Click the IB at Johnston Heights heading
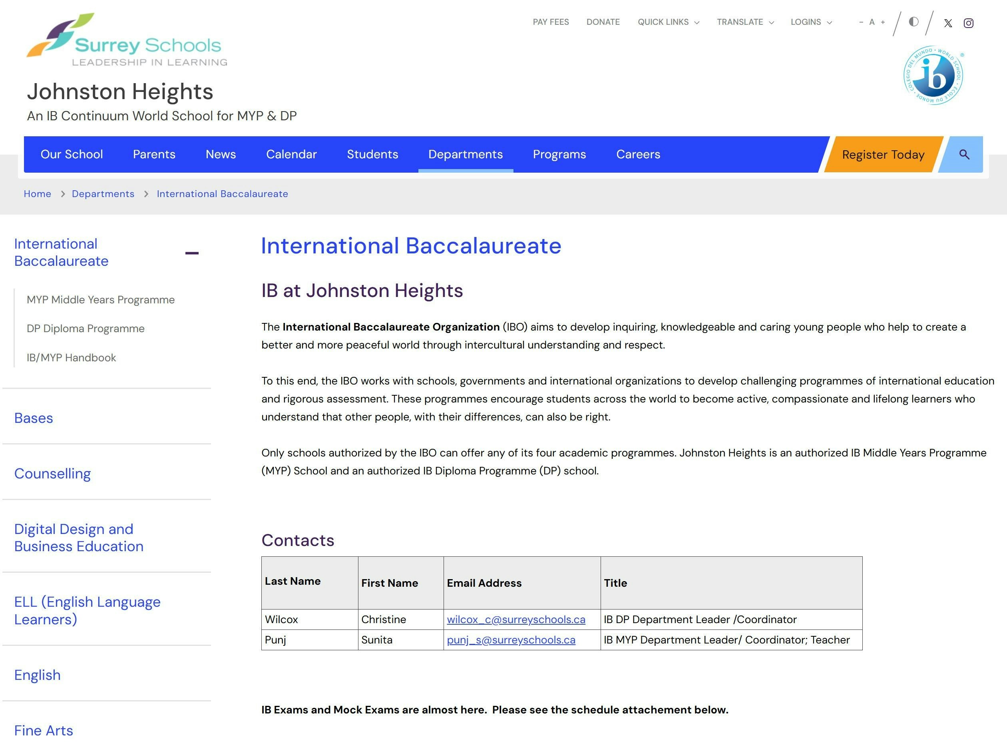1007x747 pixels. tap(362, 290)
